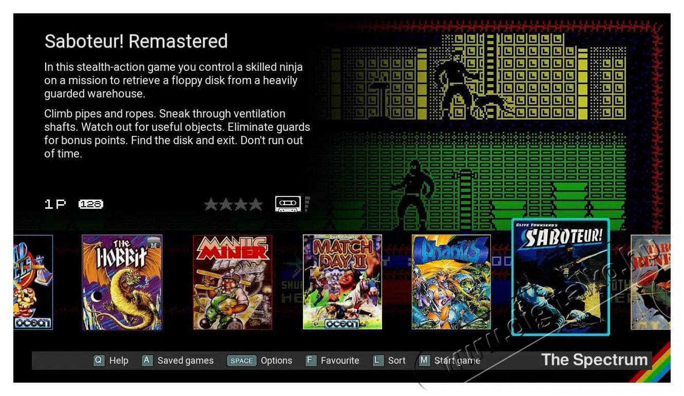Image resolution: width=684 pixels, height=396 pixels.
Task: Click the Sort label
Action: [397, 361]
